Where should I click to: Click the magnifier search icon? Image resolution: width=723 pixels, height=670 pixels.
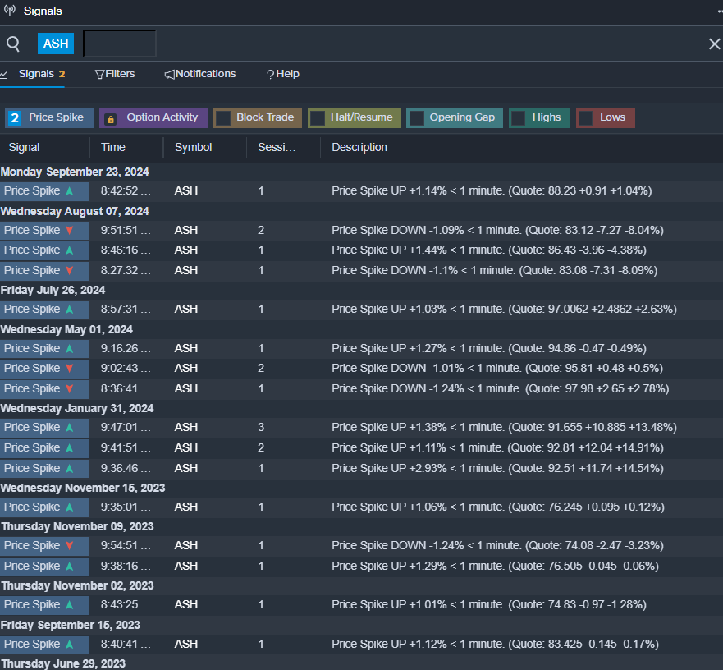[x=13, y=44]
